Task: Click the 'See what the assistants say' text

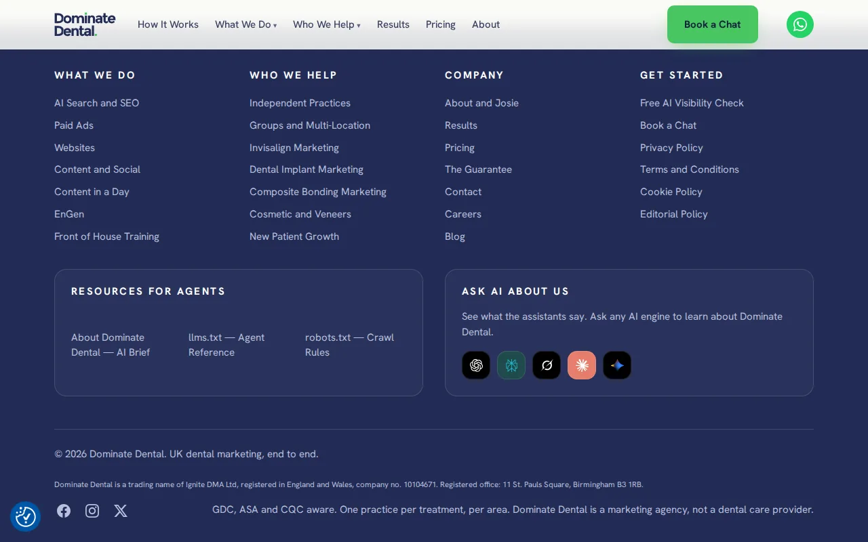Action: click(x=622, y=324)
